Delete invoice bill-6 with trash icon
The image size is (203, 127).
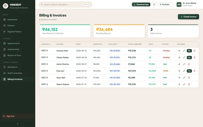click(x=194, y=51)
